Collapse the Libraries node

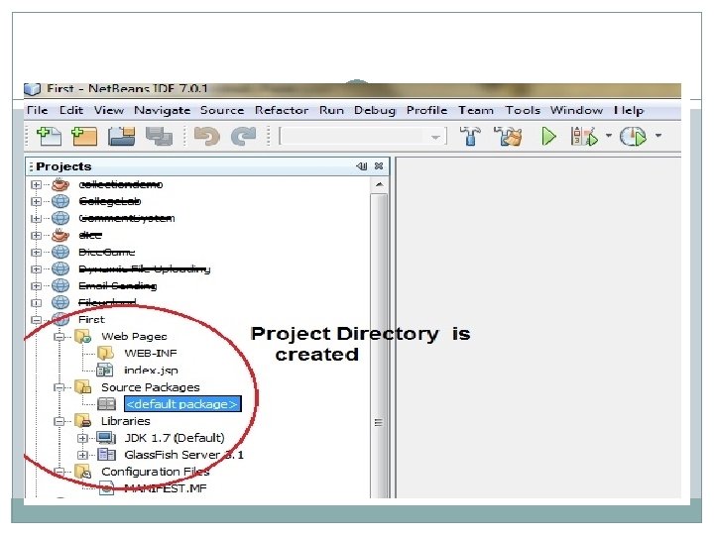click(x=59, y=421)
